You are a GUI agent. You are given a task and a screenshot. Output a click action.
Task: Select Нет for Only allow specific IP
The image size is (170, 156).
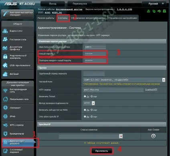(x=91, y=116)
